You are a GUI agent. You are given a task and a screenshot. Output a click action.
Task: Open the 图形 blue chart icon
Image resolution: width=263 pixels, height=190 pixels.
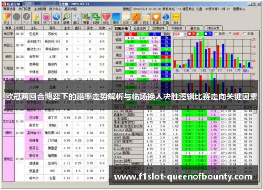116,18
